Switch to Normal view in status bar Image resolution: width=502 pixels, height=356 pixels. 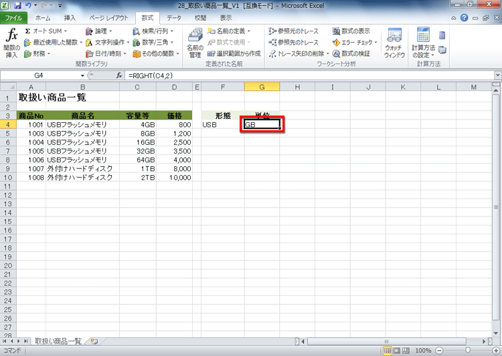coord(388,351)
